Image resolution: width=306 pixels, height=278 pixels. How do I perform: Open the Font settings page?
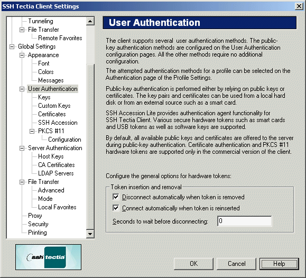[44, 63]
